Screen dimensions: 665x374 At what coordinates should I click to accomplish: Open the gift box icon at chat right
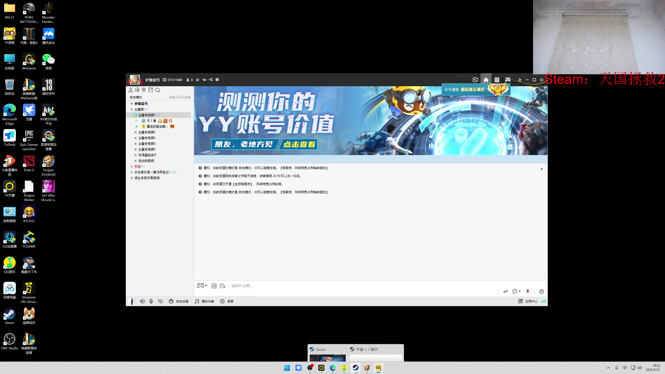[x=542, y=291]
